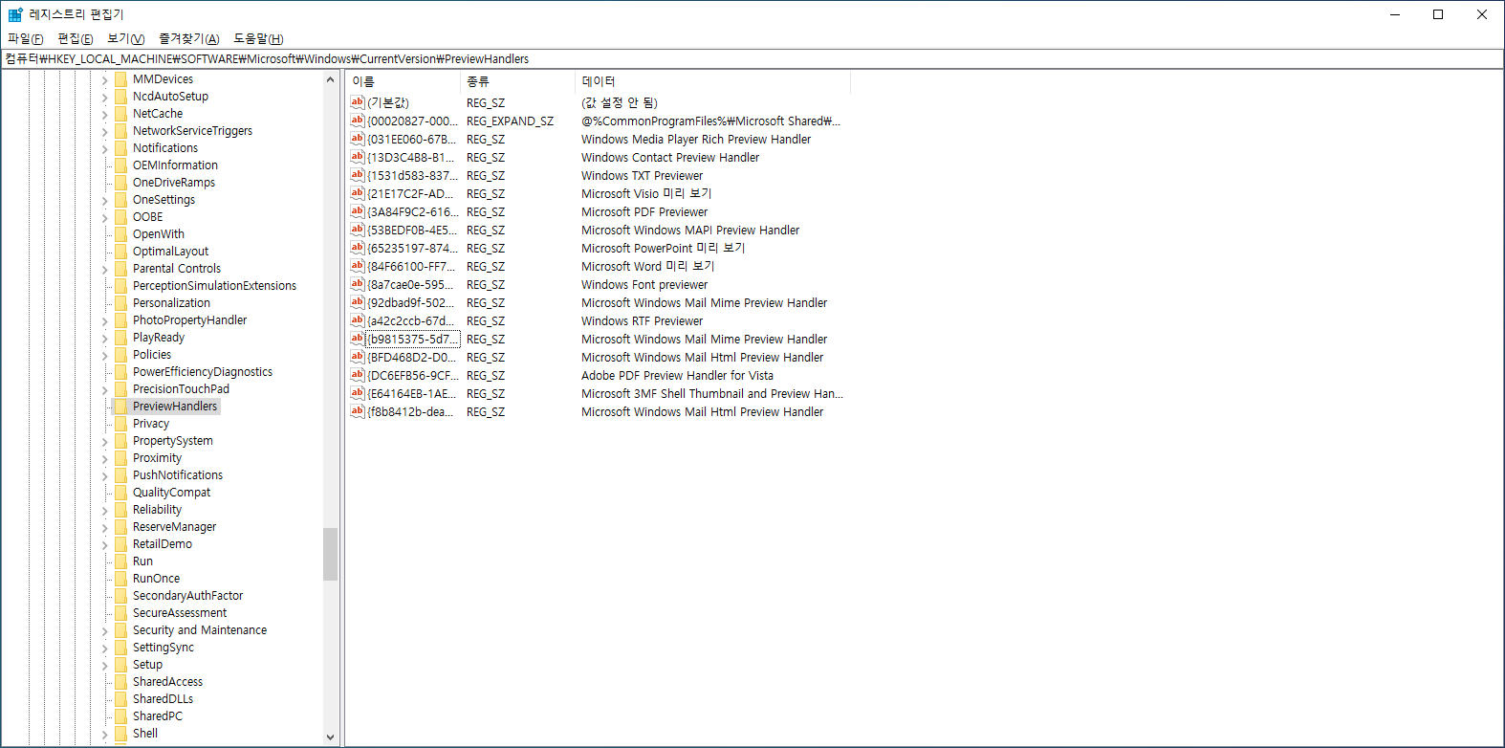
Task: Minimize the Registry Editor window
Action: click(1395, 14)
